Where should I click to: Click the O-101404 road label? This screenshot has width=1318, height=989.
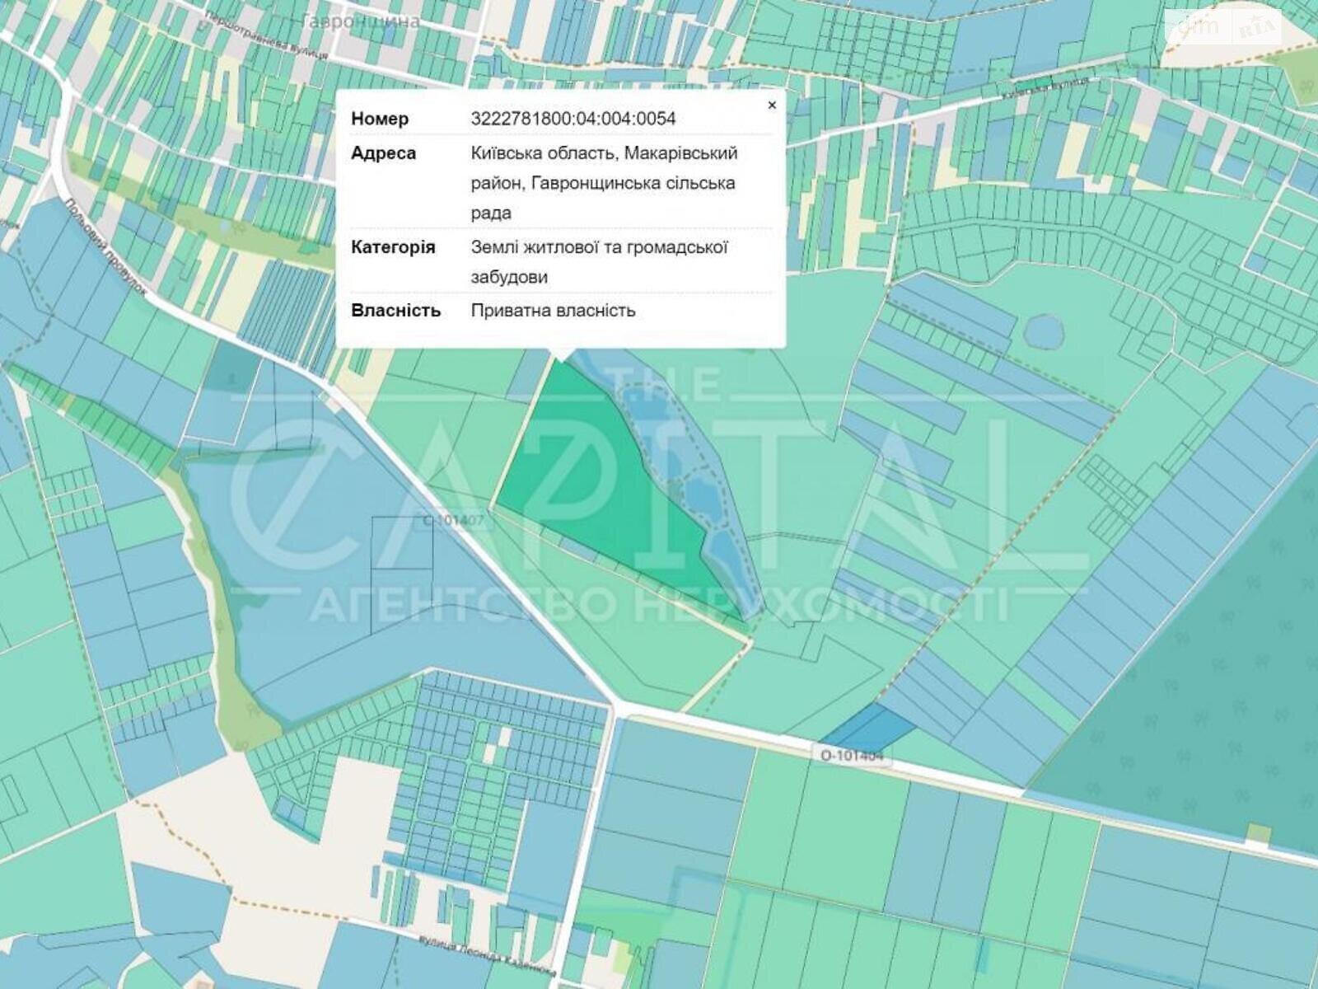pyautogui.click(x=852, y=754)
